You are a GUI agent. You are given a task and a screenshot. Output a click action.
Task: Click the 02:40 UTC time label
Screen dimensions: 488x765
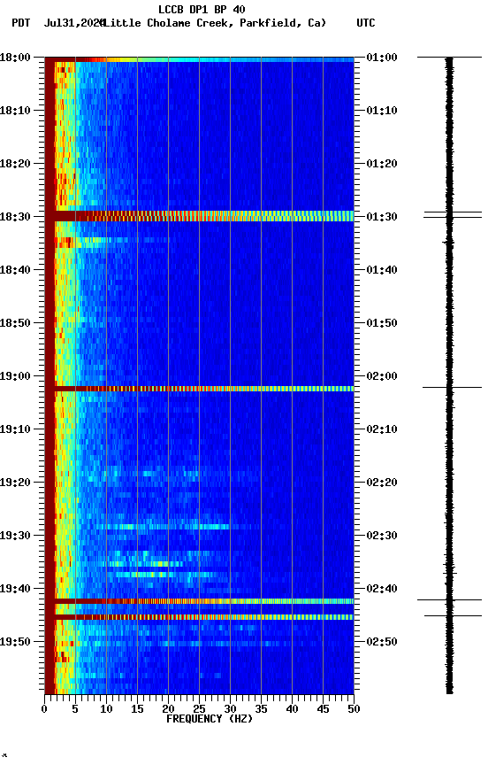click(382, 590)
